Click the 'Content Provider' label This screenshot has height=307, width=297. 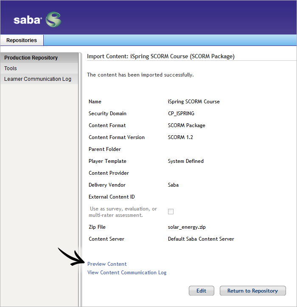point(109,173)
